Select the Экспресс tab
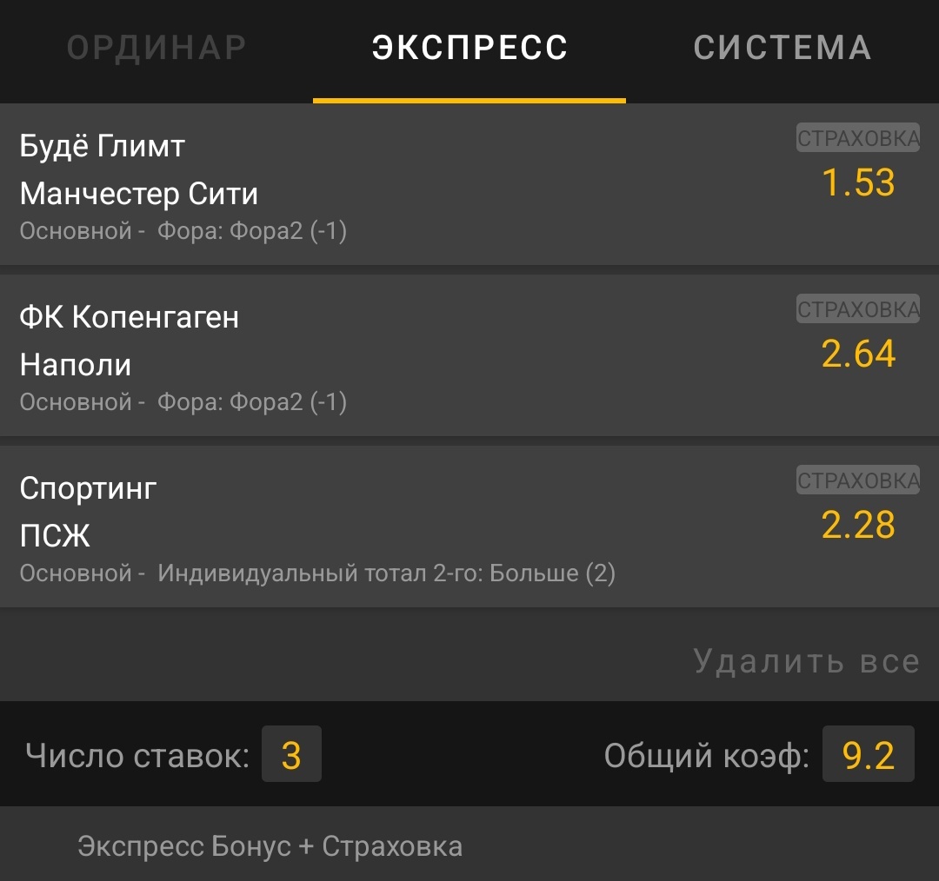Image resolution: width=939 pixels, height=881 pixels. point(469,48)
